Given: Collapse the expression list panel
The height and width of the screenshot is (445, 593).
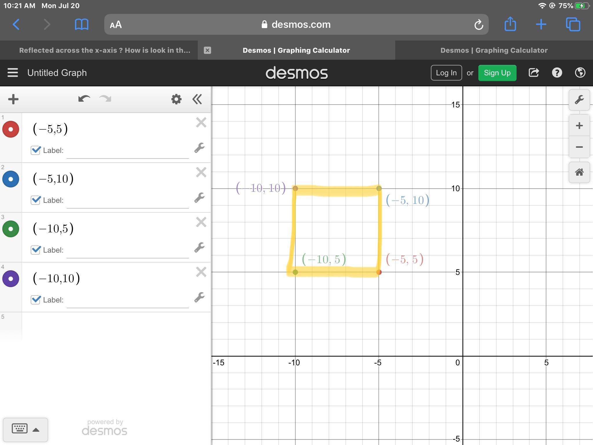Looking at the screenshot, I should click(x=197, y=99).
